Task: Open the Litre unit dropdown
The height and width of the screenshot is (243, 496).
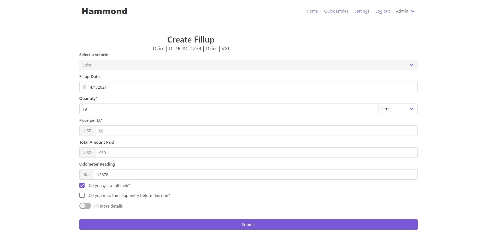Action: pos(398,109)
